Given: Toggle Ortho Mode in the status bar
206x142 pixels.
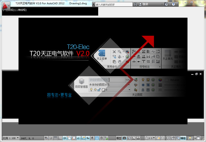Looking at the screenshot, I should [x=60, y=138].
